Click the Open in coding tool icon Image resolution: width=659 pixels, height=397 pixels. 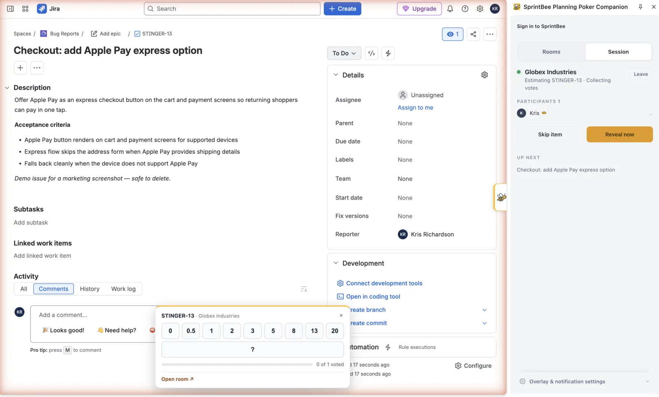click(x=340, y=296)
